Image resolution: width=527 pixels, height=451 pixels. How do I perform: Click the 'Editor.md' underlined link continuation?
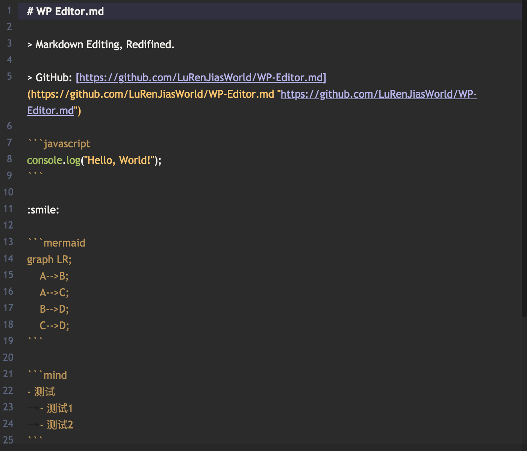pyautogui.click(x=50, y=110)
